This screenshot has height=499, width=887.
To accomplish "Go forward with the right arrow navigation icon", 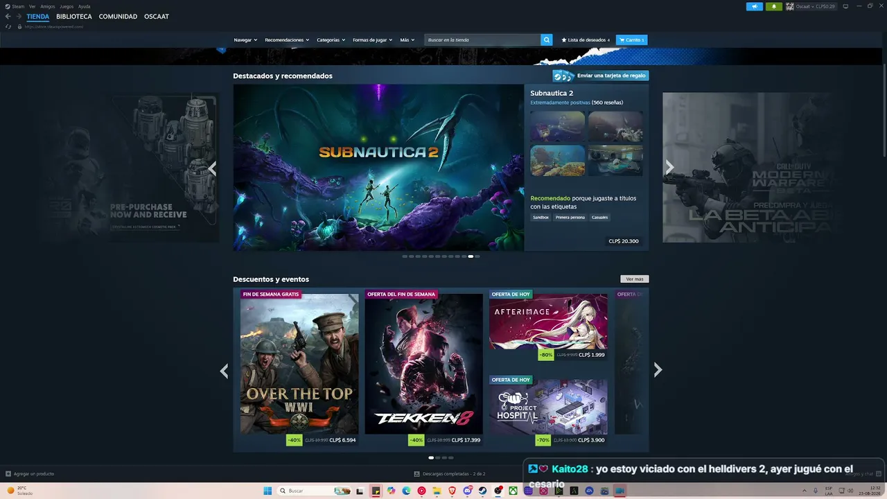I will 18,17.
